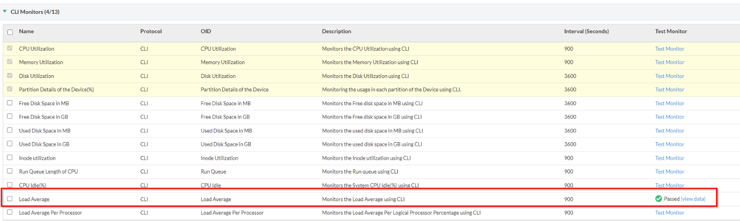Viewport: 740px width, 221px height.
Task: Select the Free Disk Space in MB checkbox
Action: pyautogui.click(x=10, y=103)
